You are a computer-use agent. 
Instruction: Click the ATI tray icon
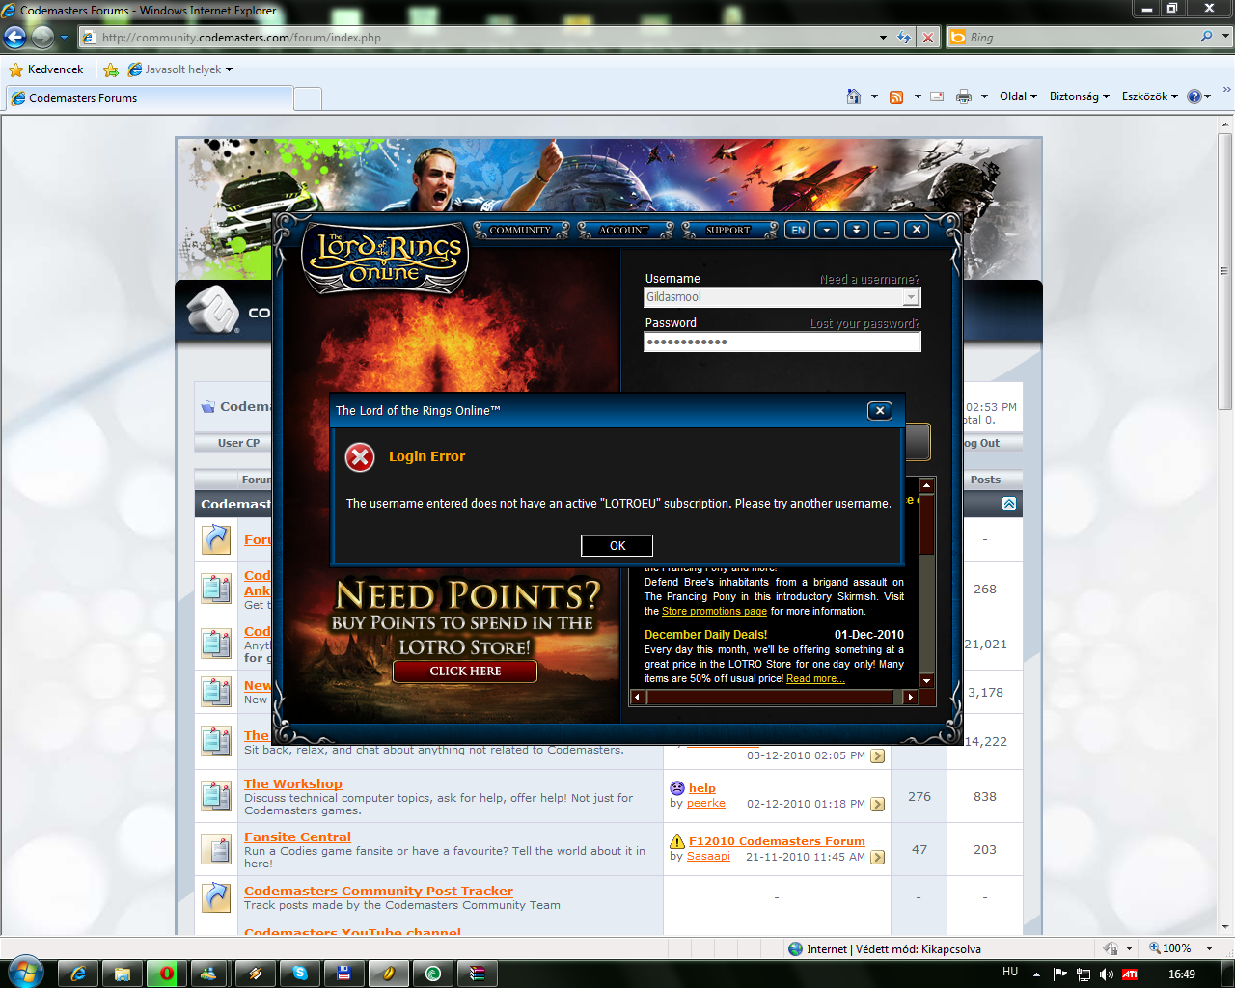[x=1130, y=974]
